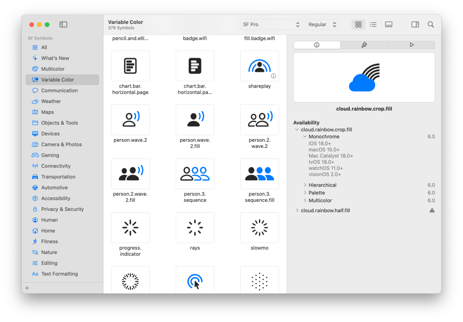
Task: Select the person.3.sequence.fill symbol
Action: pos(259,174)
